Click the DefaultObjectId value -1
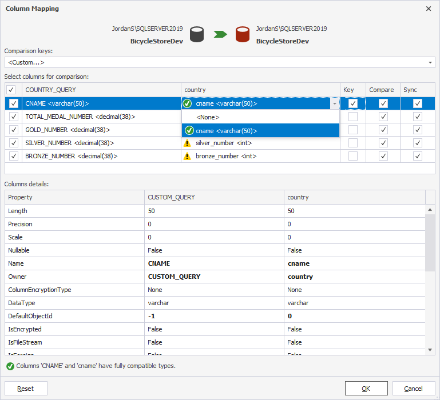Screen dimensions: 440x400 [x=151, y=316]
